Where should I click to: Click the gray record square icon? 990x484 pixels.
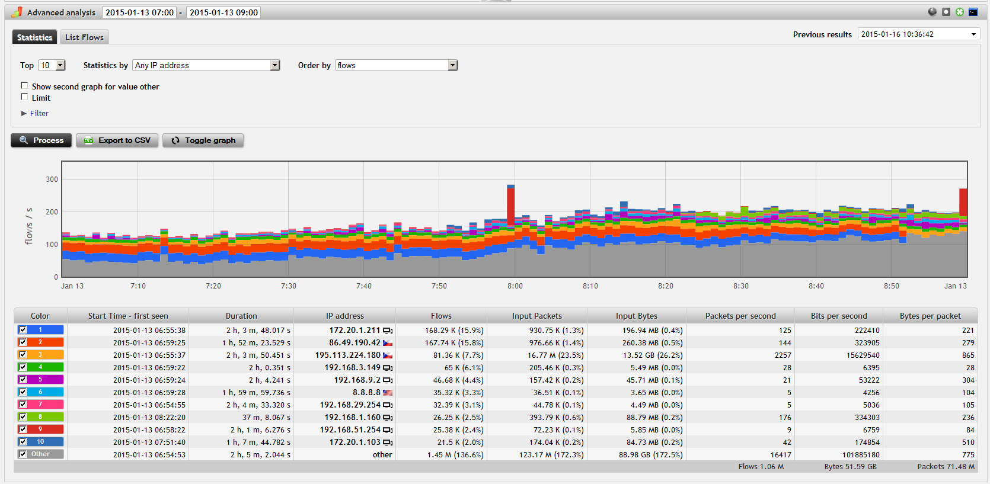[946, 12]
